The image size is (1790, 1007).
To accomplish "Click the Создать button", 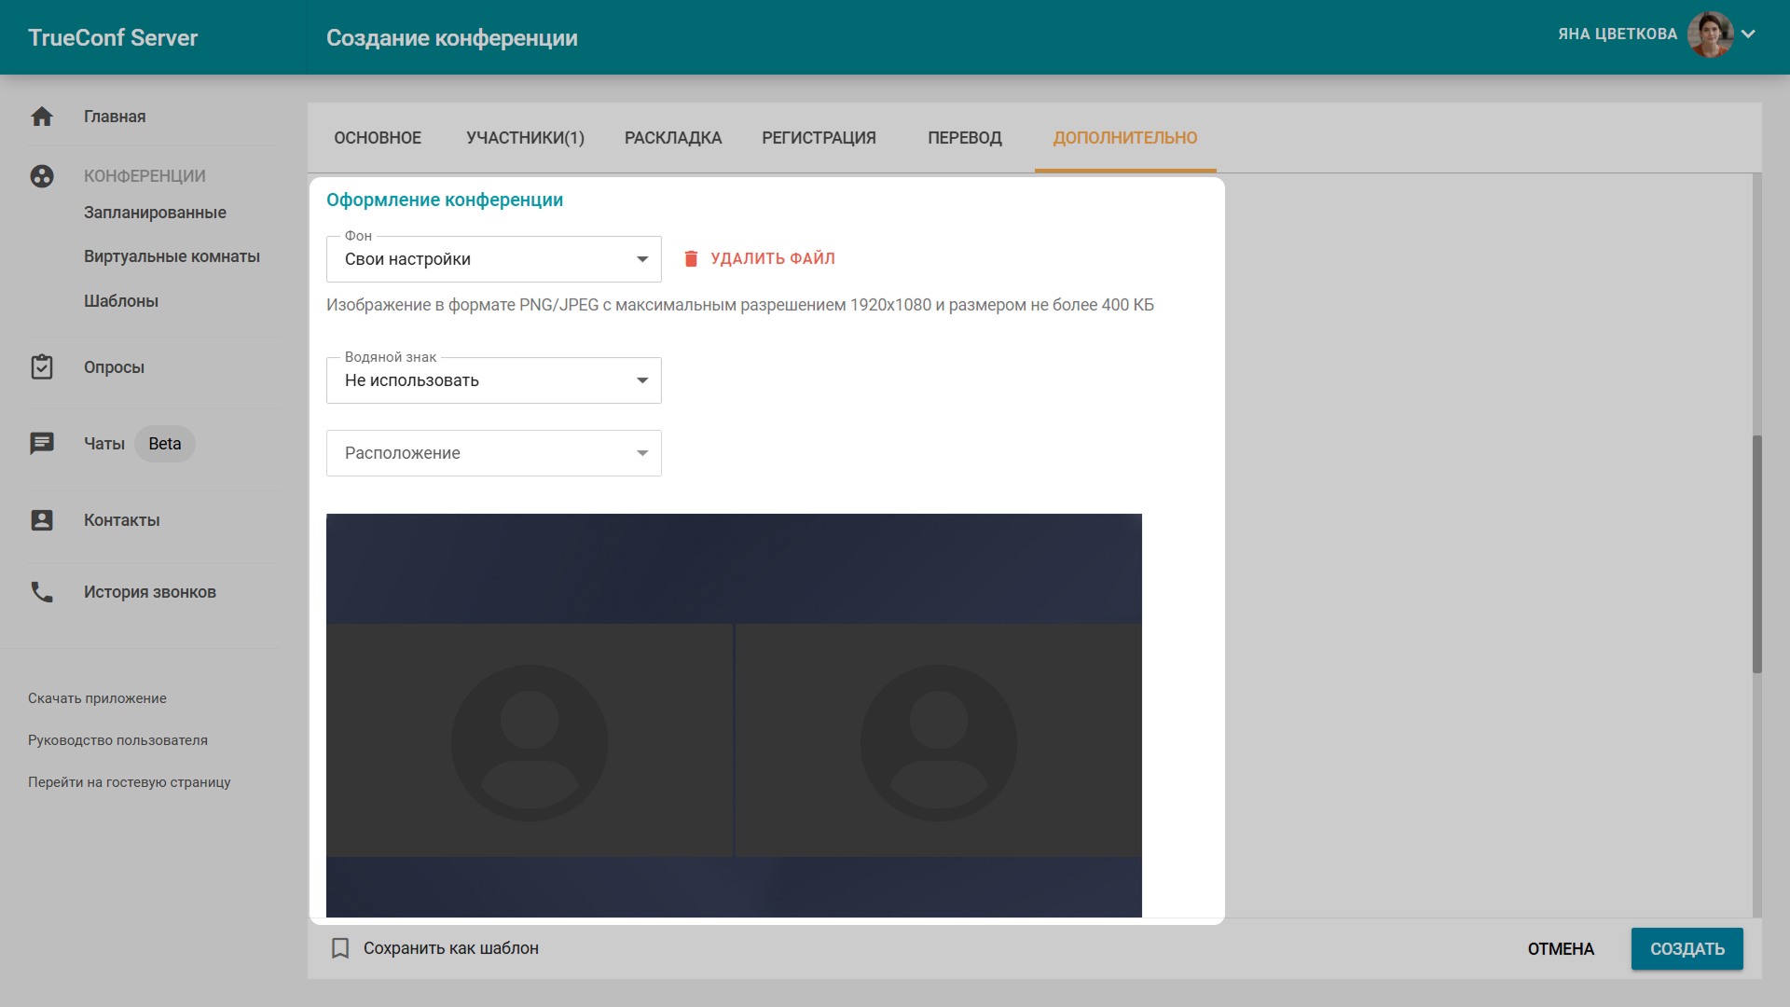I will click(x=1687, y=949).
